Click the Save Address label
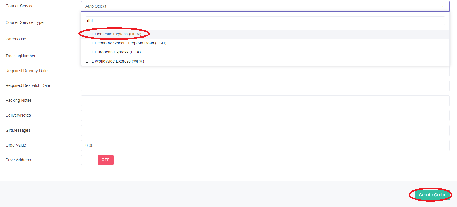The image size is (457, 207). point(18,160)
